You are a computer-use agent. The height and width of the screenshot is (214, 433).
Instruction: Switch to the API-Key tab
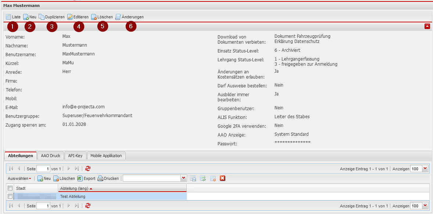pyautogui.click(x=75, y=156)
